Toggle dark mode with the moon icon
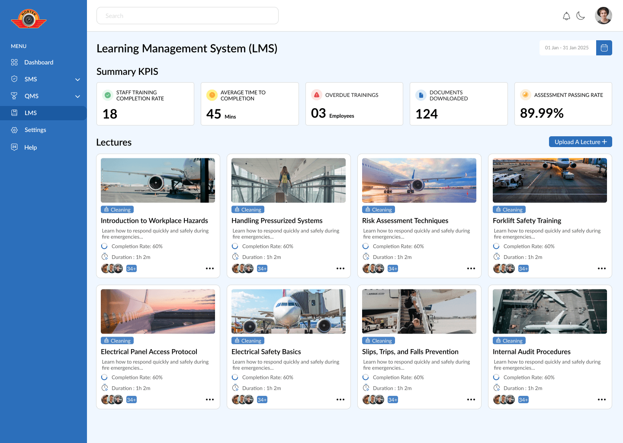 pyautogui.click(x=581, y=16)
